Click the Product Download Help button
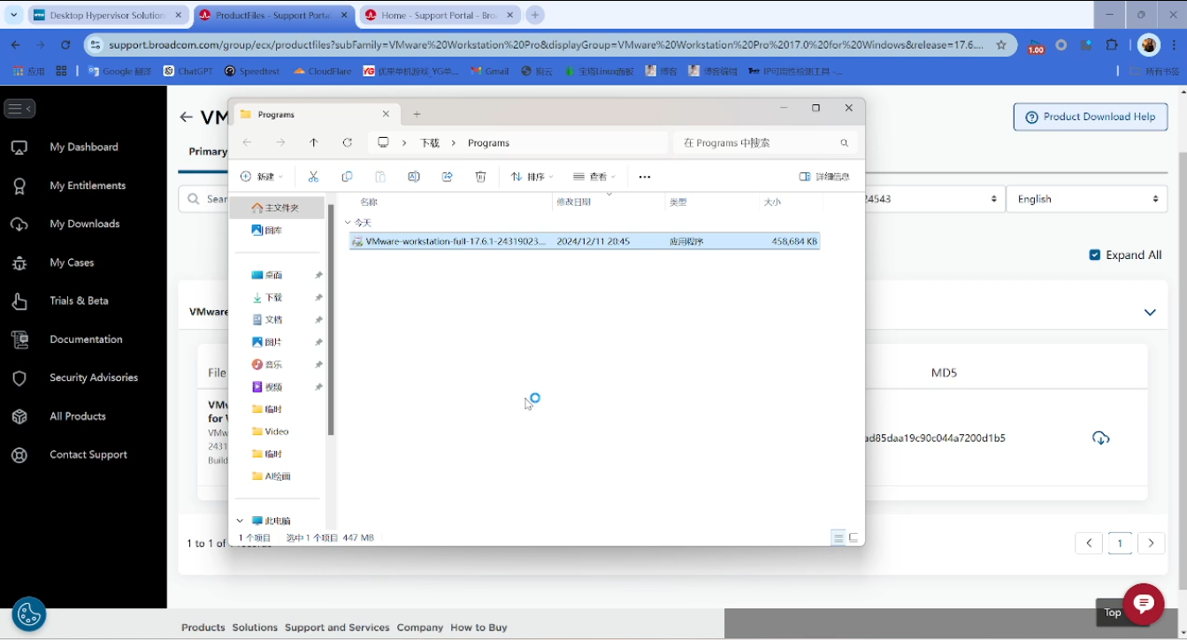The height and width of the screenshot is (640, 1187). tap(1090, 117)
